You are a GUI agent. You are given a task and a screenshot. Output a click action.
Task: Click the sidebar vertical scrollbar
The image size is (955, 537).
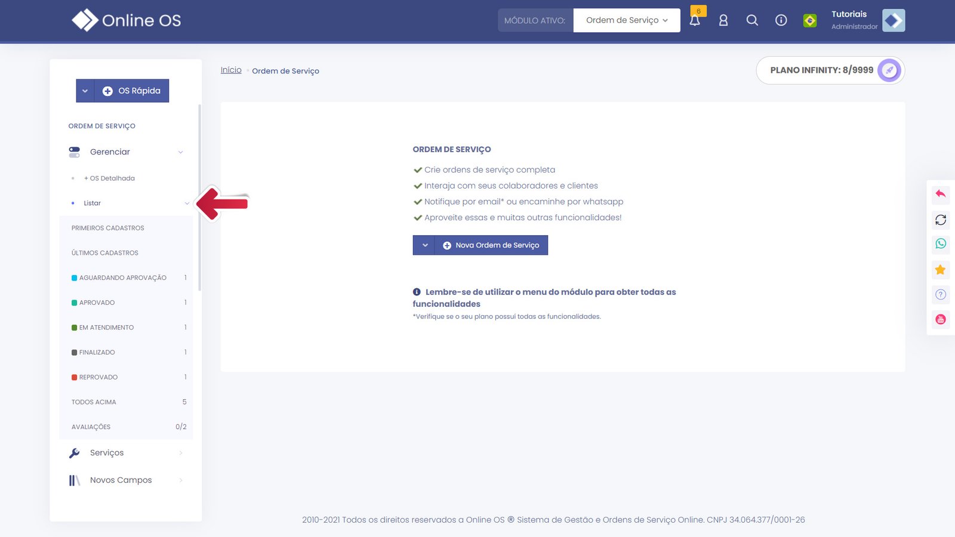pos(199,197)
